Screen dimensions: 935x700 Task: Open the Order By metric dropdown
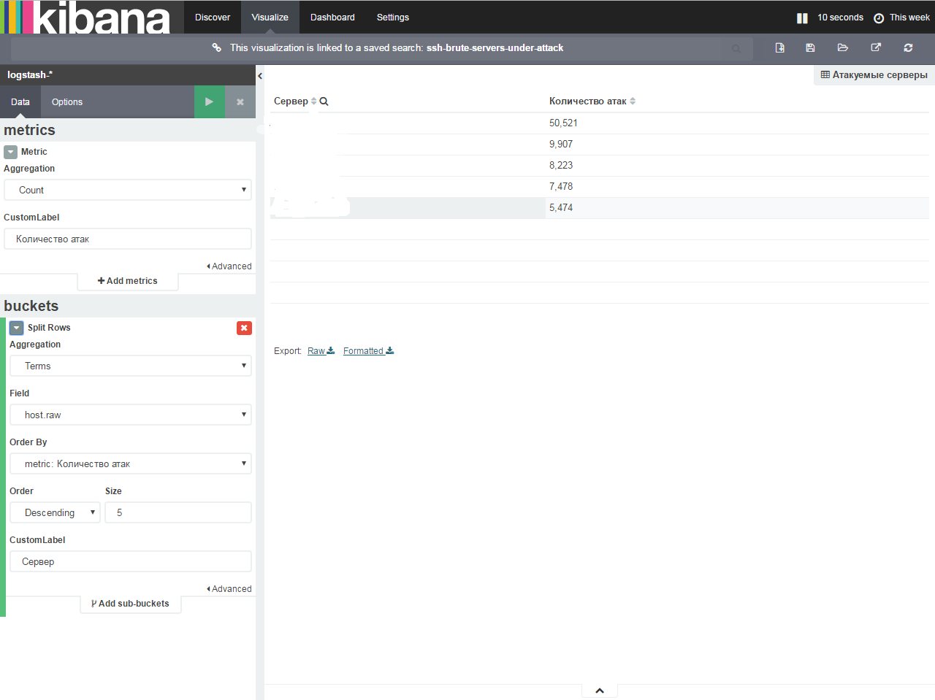tap(131, 464)
